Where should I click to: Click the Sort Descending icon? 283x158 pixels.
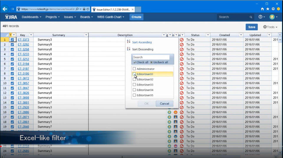click(129, 49)
